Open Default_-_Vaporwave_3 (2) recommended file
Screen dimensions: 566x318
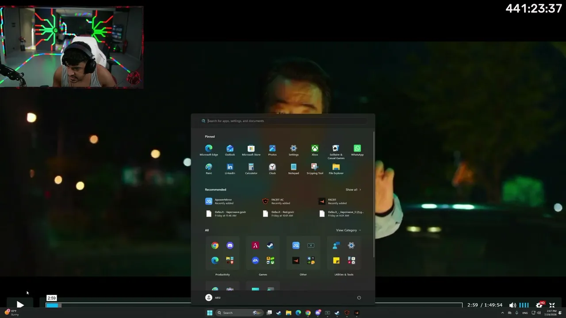341,214
